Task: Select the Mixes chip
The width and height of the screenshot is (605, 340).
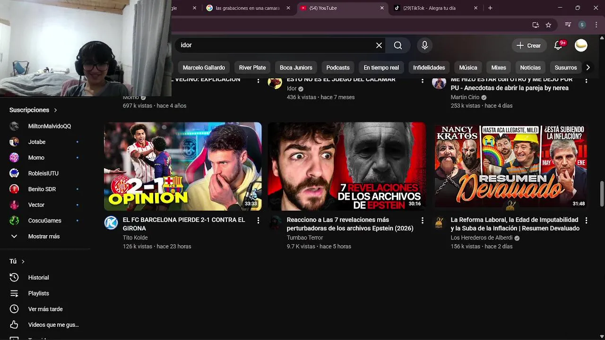Action: pyautogui.click(x=499, y=68)
